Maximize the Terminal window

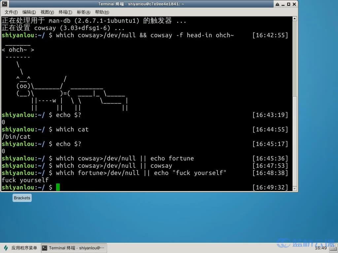click(x=288, y=4)
